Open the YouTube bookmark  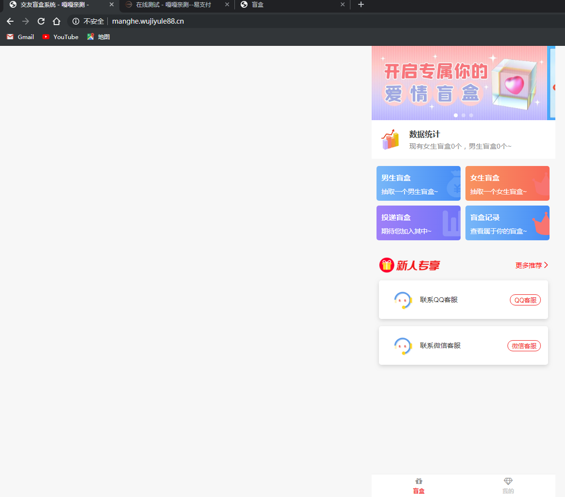[60, 37]
